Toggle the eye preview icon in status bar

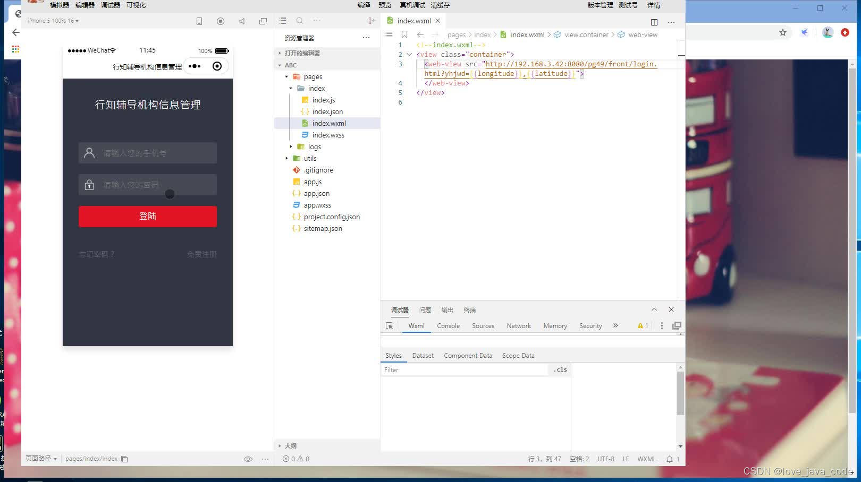click(248, 459)
